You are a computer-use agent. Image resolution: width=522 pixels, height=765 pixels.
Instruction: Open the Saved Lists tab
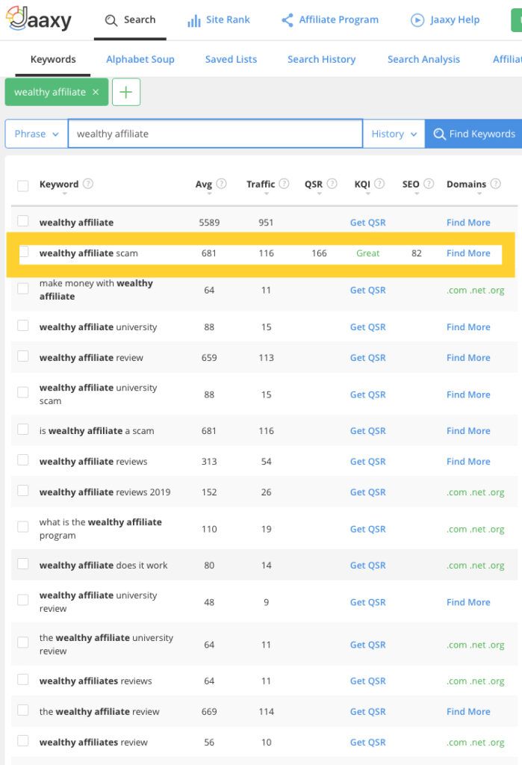pos(231,60)
